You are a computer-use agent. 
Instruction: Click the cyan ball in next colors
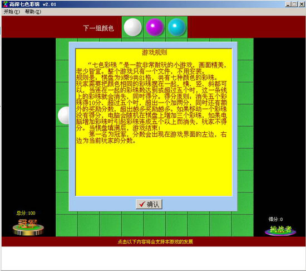click(176, 27)
